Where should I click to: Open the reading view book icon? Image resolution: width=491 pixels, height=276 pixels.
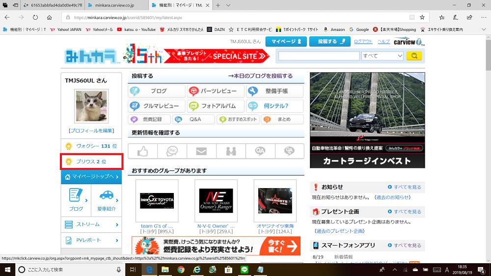click(x=412, y=18)
